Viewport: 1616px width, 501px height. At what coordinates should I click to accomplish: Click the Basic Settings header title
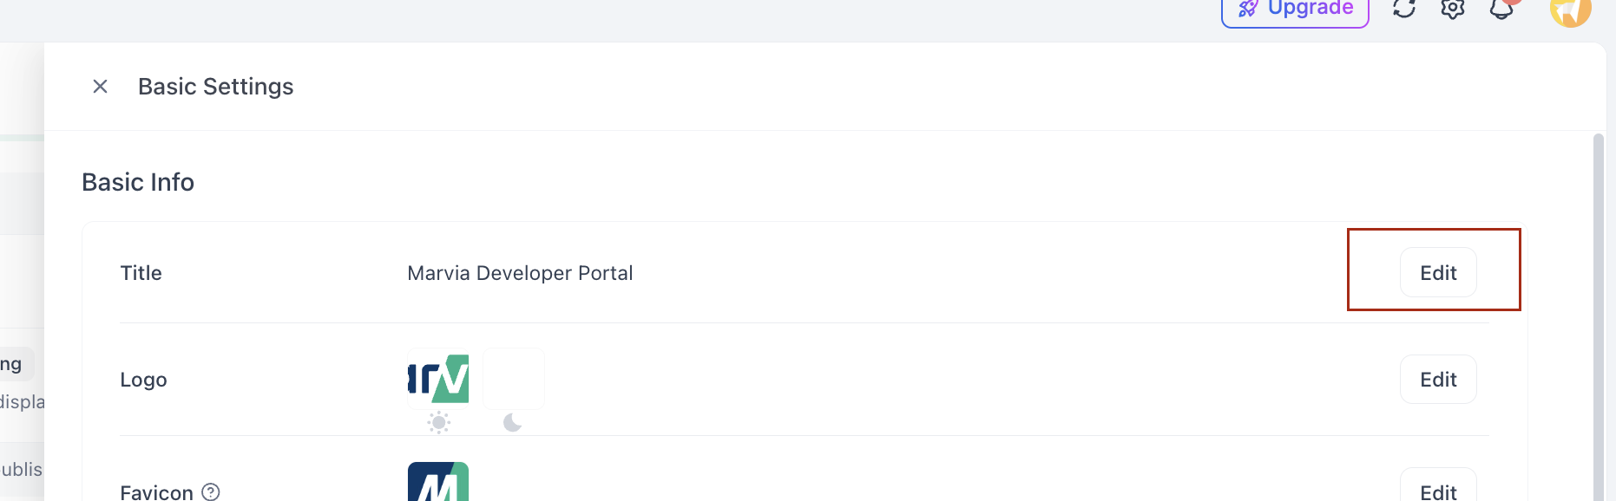point(216,87)
